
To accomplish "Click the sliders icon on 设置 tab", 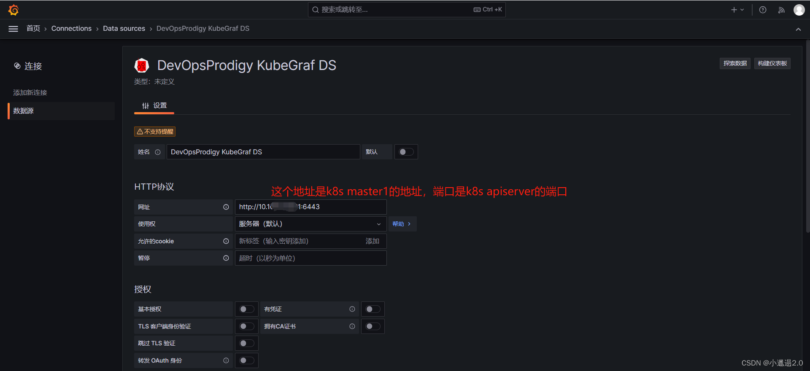I will pyautogui.click(x=146, y=106).
